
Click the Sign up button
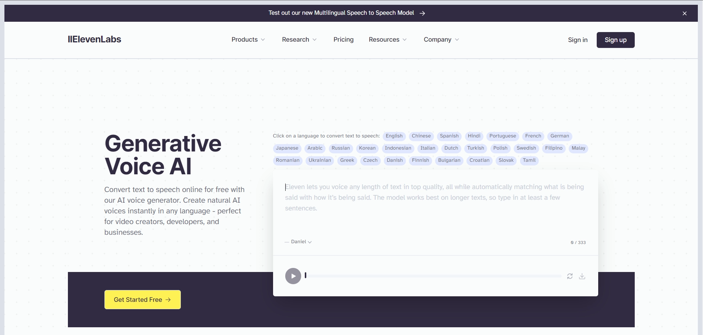click(x=615, y=40)
